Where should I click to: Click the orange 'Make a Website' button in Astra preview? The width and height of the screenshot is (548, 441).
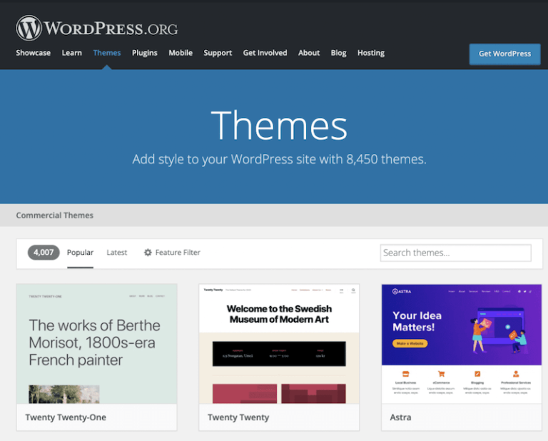tap(410, 343)
